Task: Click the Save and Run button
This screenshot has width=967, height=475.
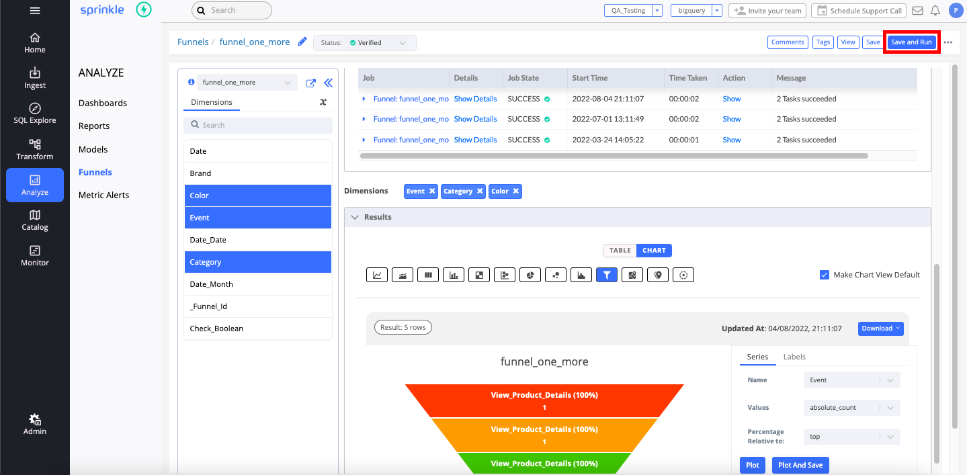Action: click(911, 42)
